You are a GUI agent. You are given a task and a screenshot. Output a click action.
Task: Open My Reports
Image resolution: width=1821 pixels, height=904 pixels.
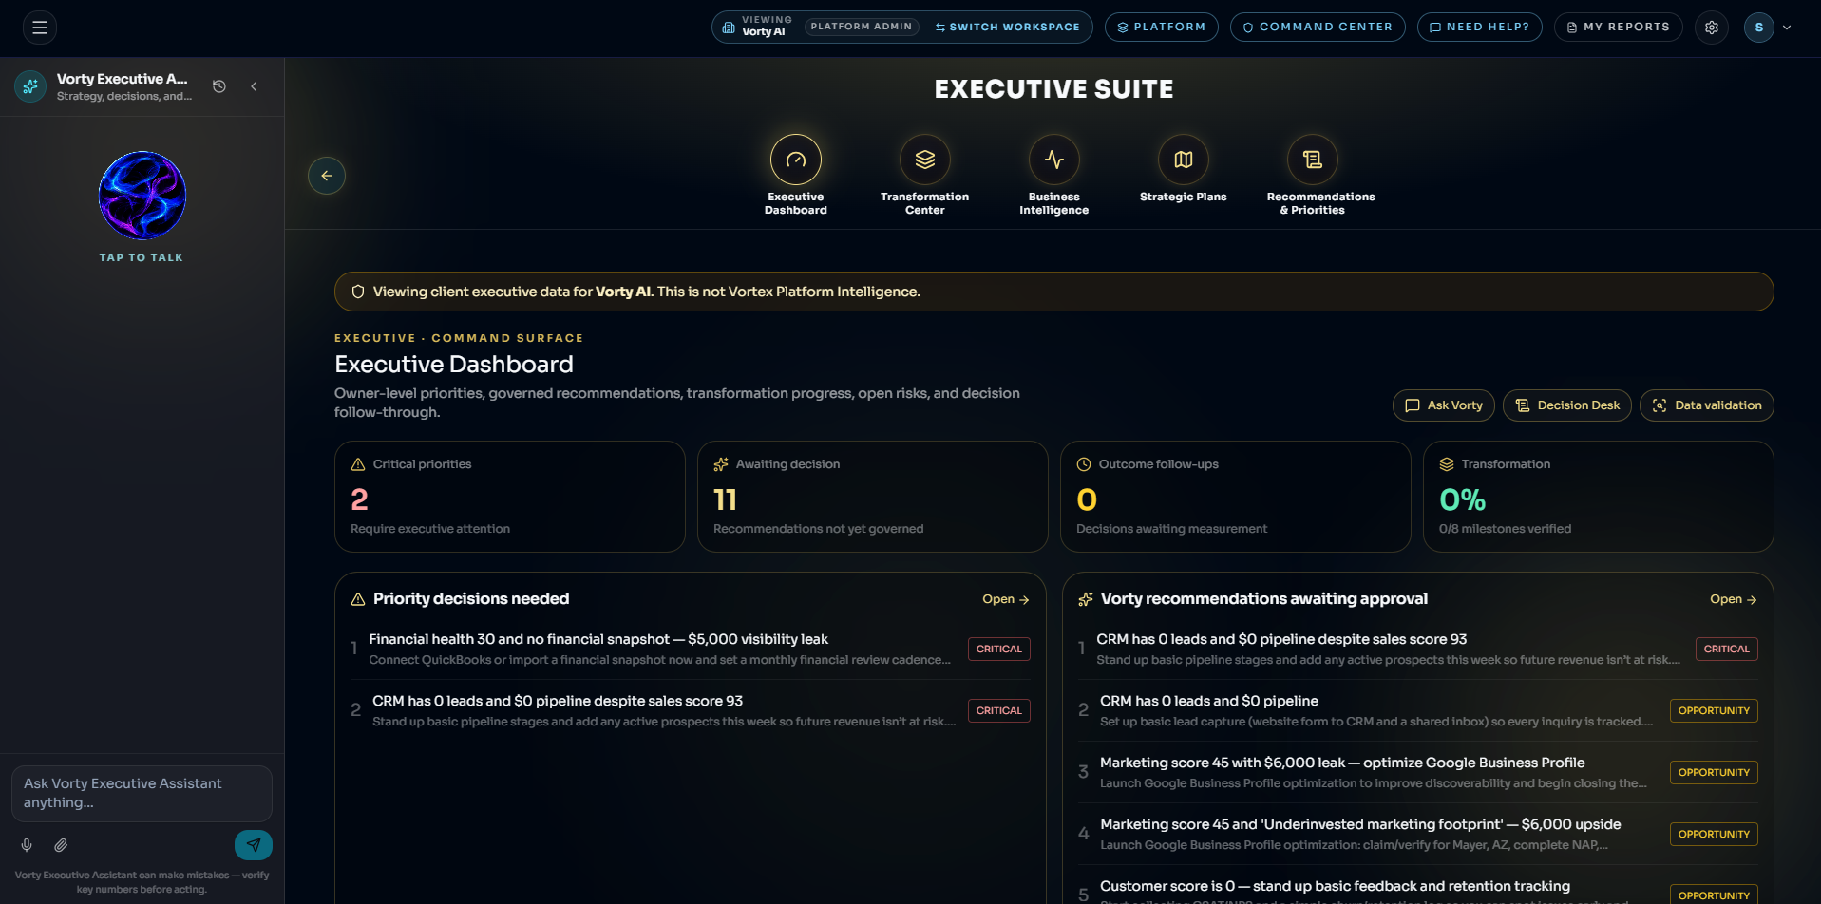1618,28
